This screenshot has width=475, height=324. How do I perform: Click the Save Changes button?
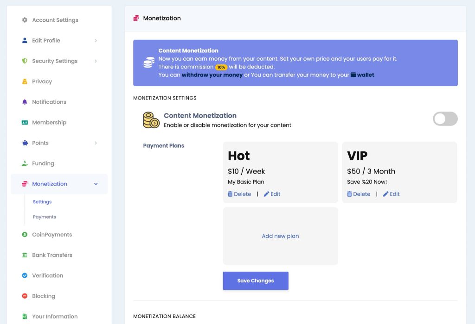point(256,281)
